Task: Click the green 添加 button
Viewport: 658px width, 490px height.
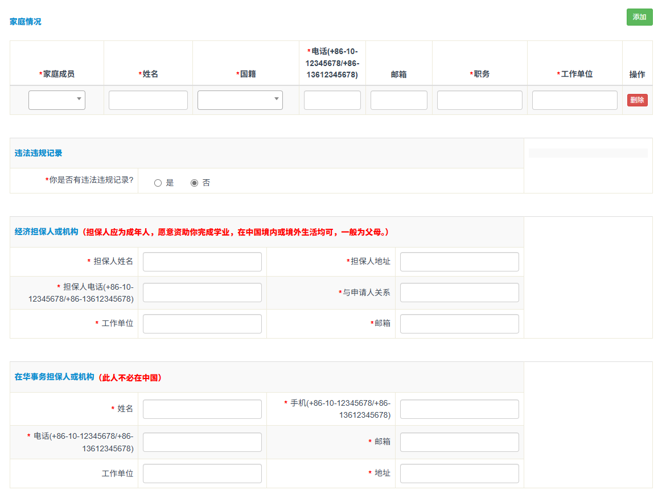Action: click(x=639, y=17)
